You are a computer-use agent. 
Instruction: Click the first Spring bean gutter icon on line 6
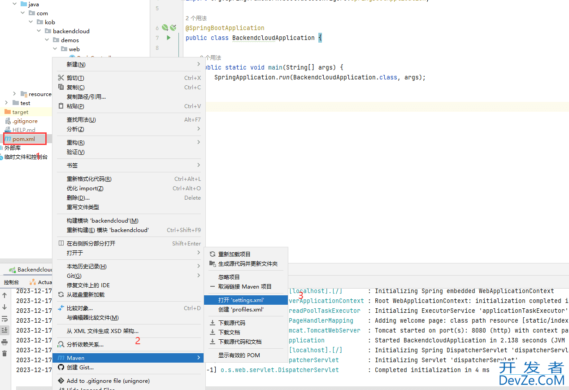pyautogui.click(x=165, y=28)
